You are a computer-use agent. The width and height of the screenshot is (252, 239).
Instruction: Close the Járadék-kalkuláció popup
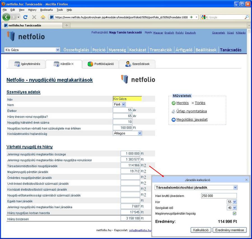pyautogui.click(x=246, y=180)
